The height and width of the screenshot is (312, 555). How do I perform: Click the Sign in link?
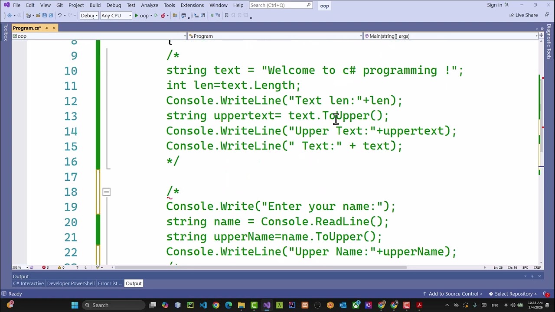497,5
